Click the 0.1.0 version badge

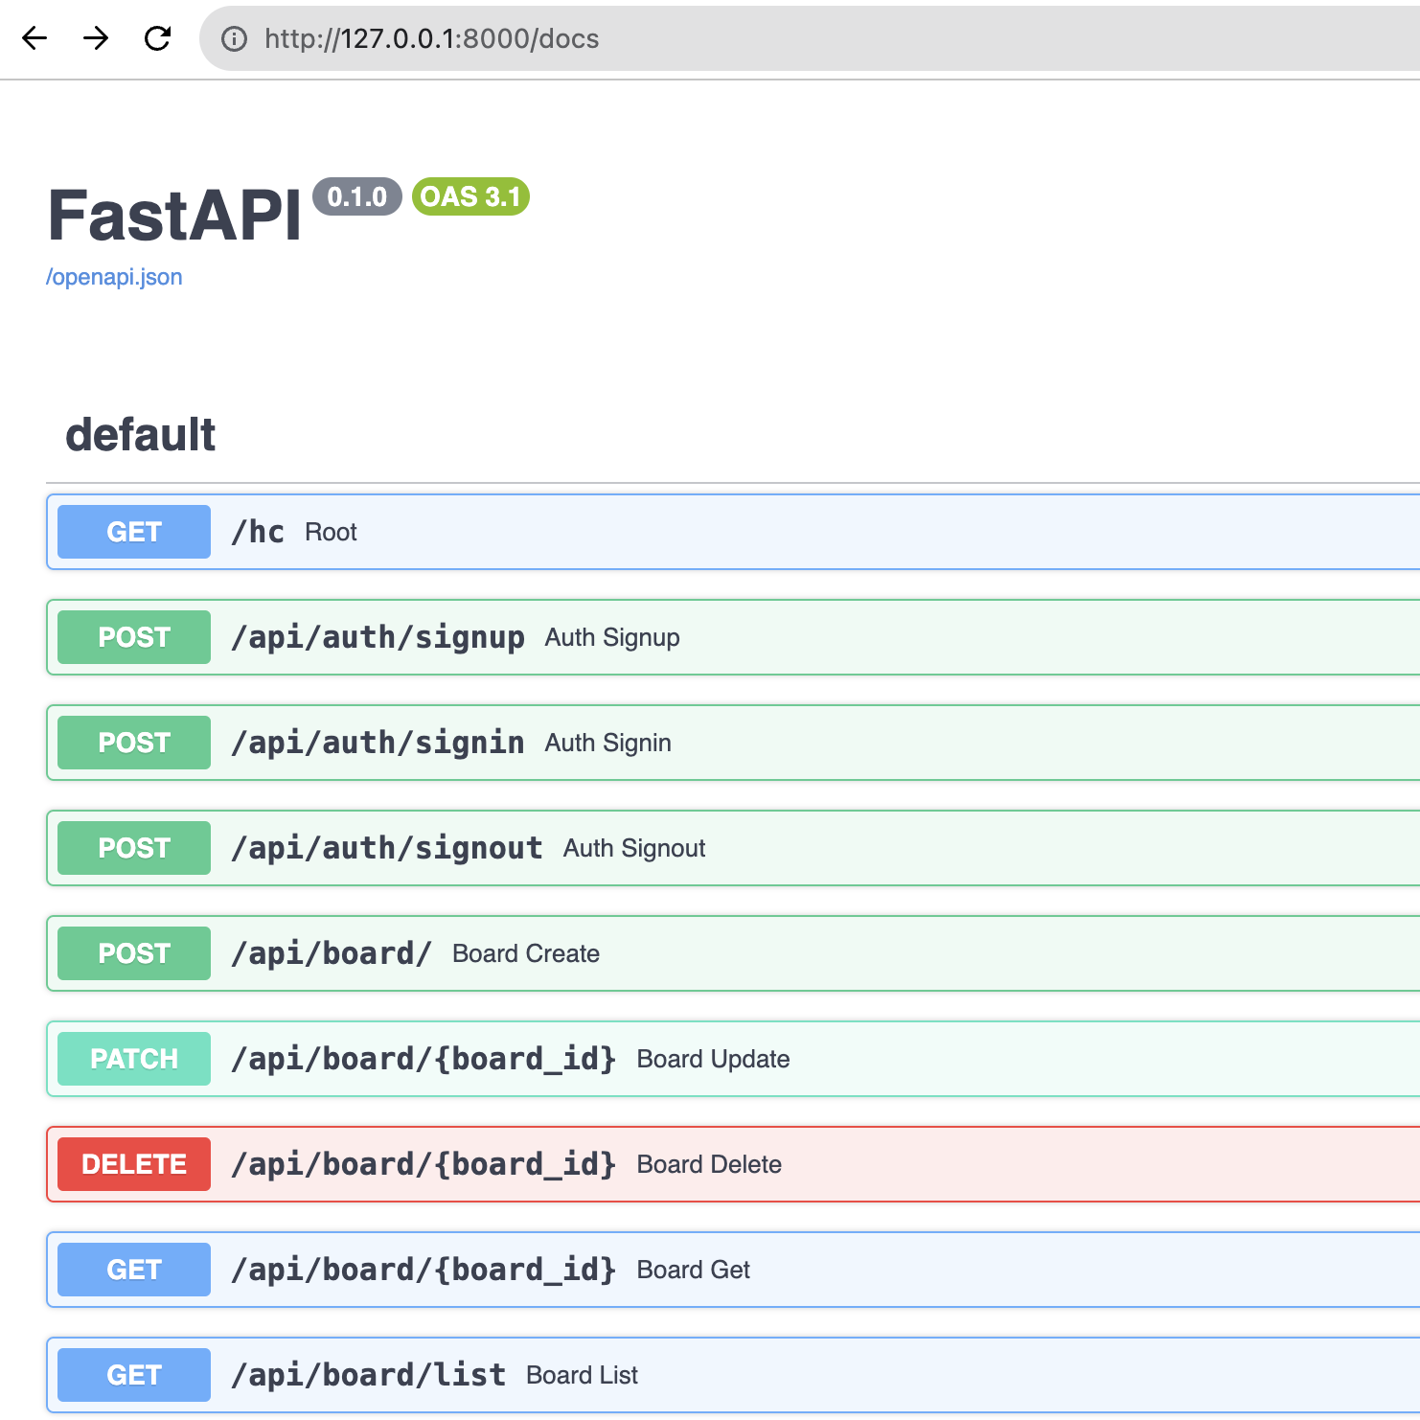tap(357, 196)
